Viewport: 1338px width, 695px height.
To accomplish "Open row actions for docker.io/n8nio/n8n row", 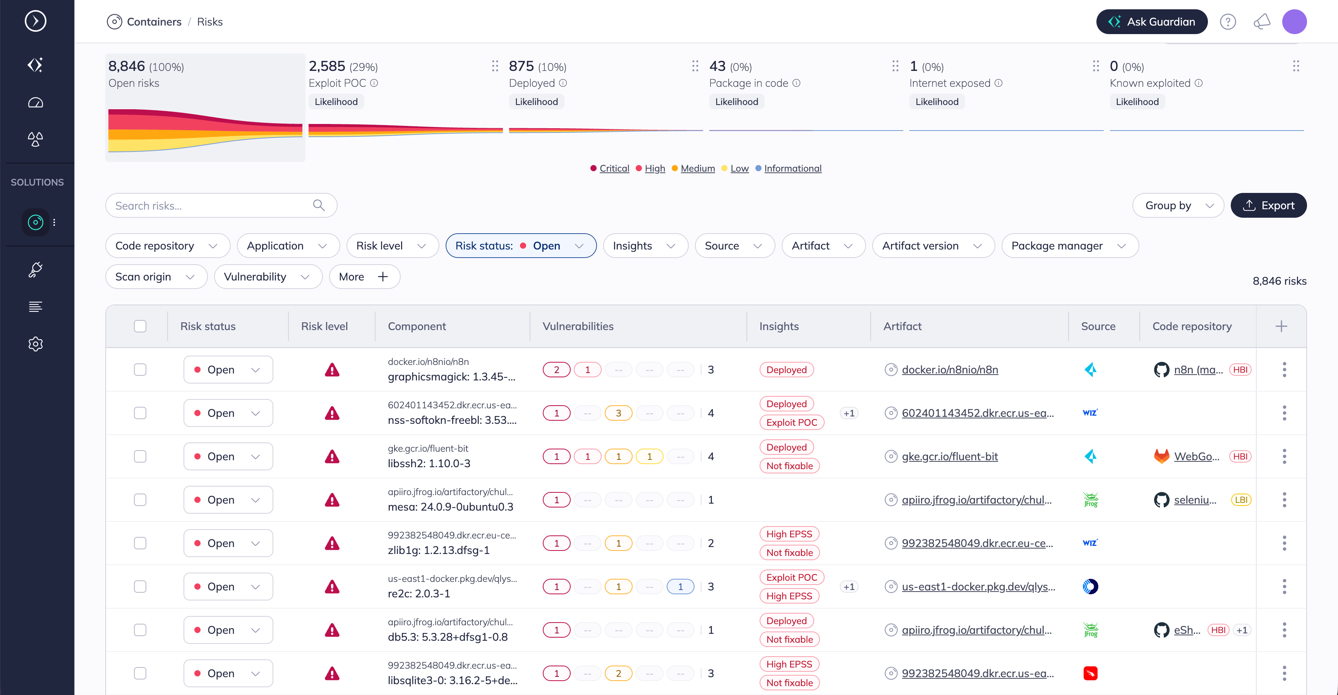I will tap(1285, 370).
